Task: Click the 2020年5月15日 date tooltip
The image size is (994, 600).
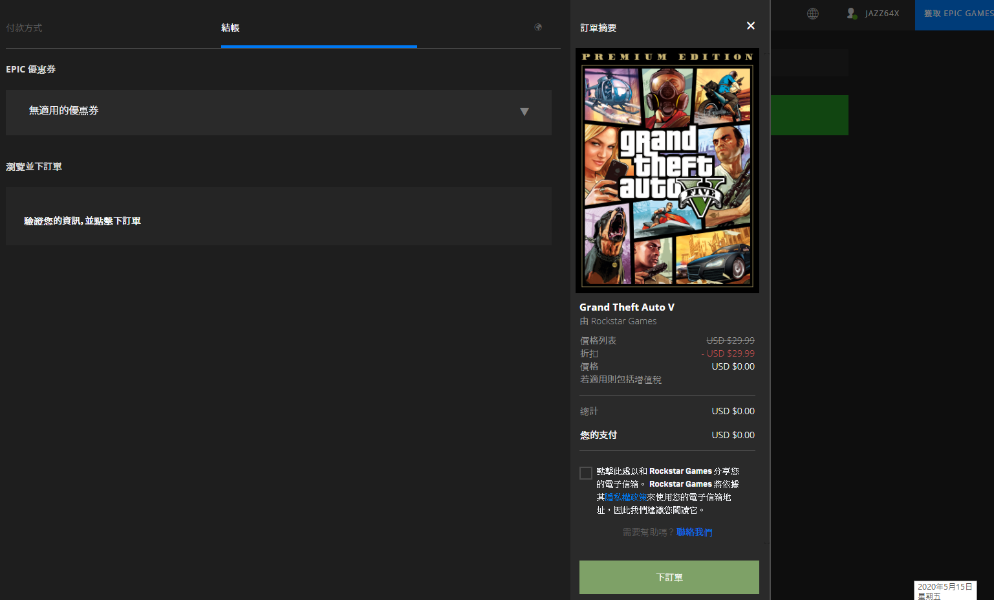Action: (945, 590)
